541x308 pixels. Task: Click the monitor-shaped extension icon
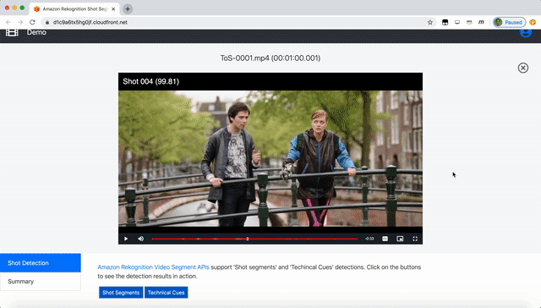pos(457,22)
